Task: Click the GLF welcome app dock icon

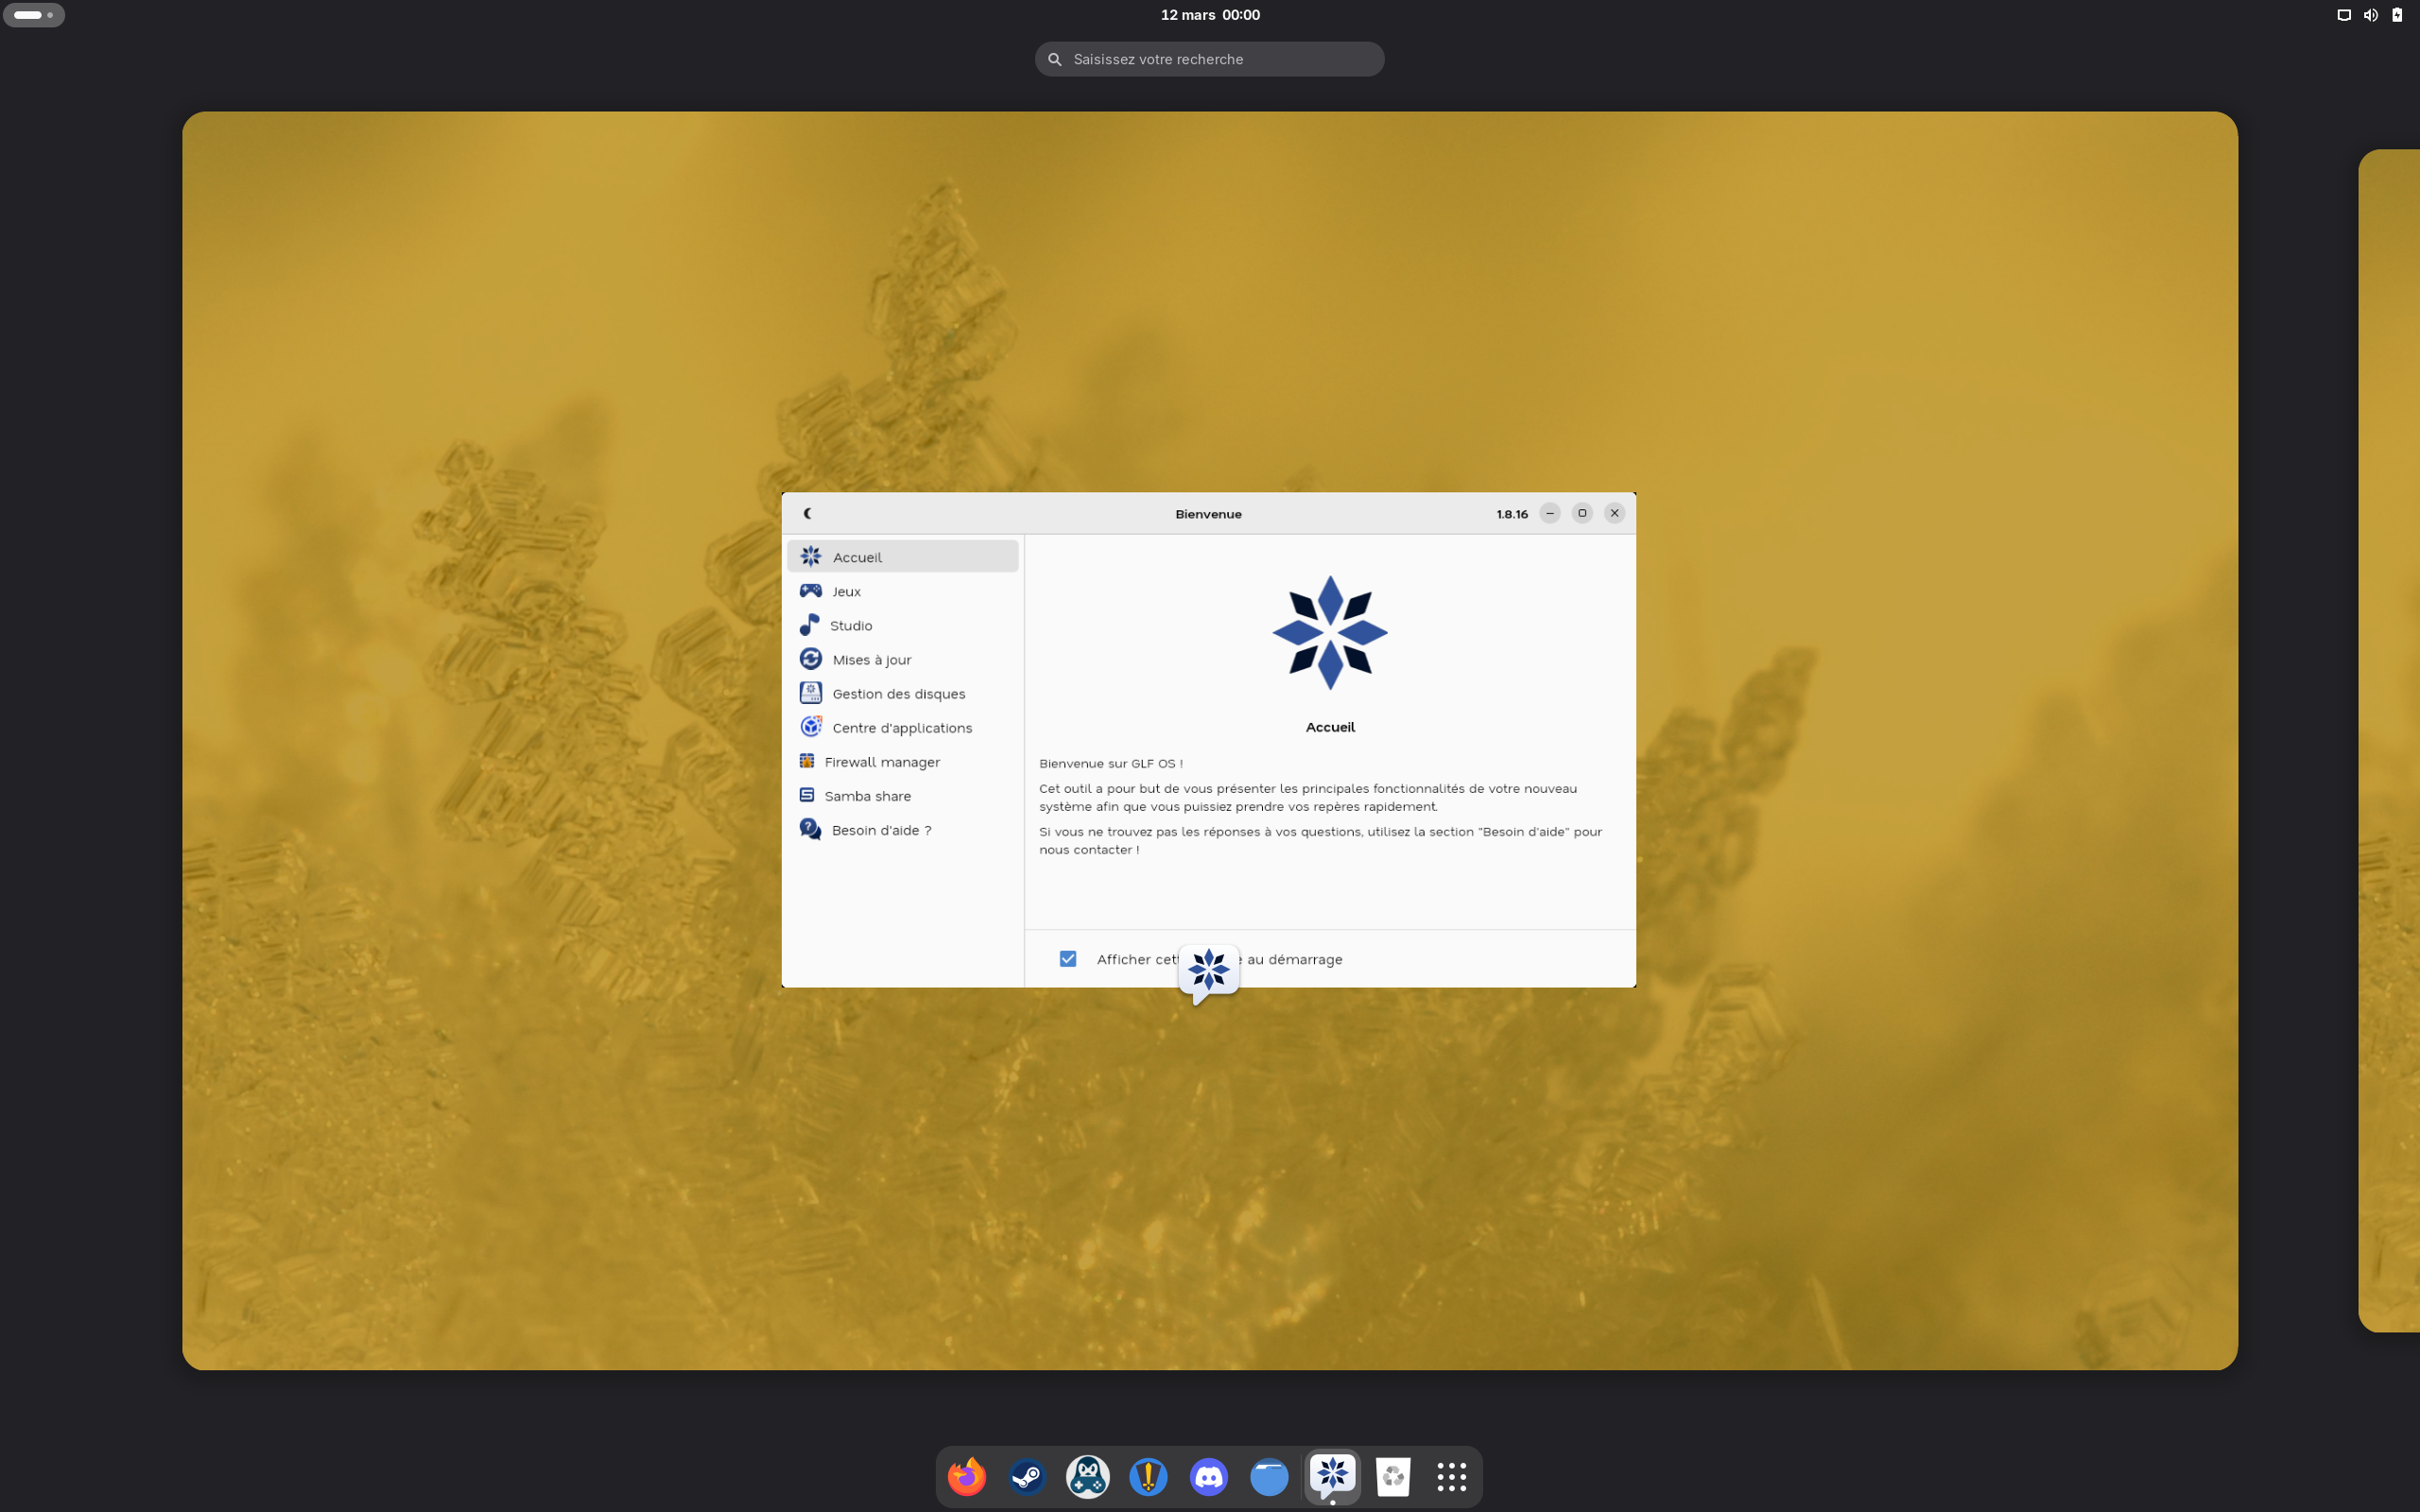Action: (x=1332, y=1475)
